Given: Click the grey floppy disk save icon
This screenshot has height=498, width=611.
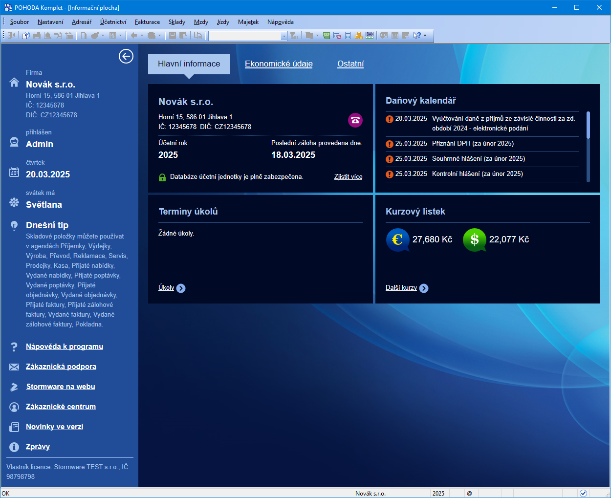Looking at the screenshot, I should click(x=173, y=35).
